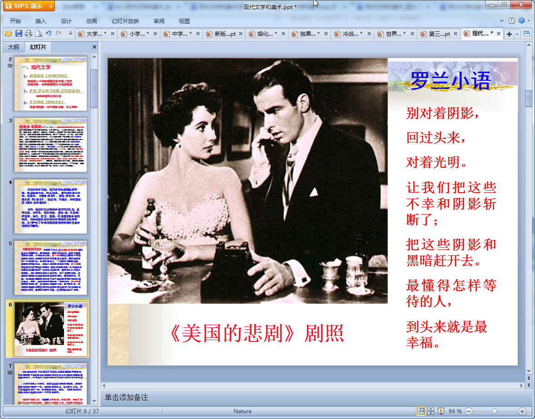The height and width of the screenshot is (419, 535).
Task: Switch to Slide Sorter view
Action: (x=431, y=411)
